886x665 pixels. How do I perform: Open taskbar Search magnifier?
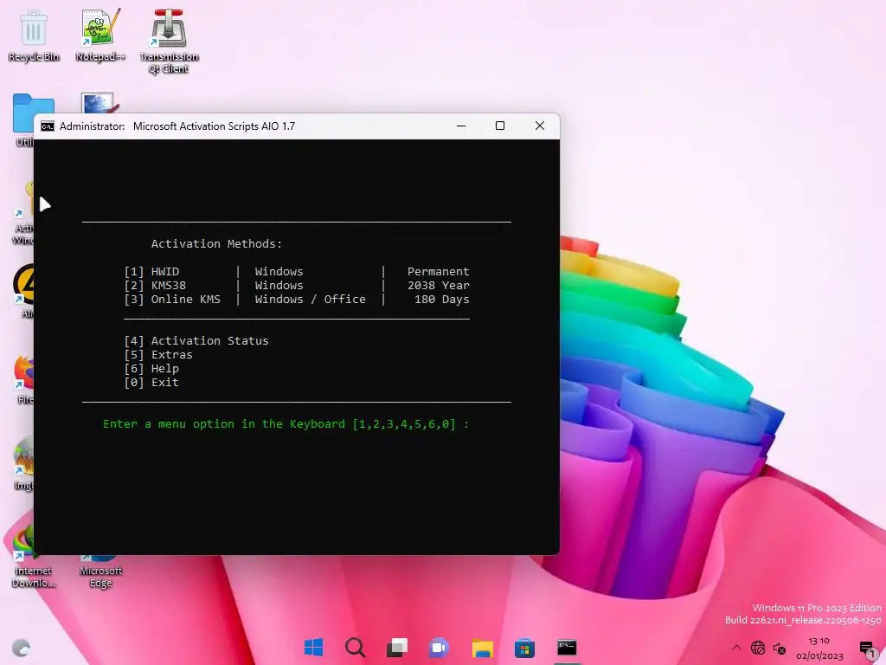tap(356, 647)
